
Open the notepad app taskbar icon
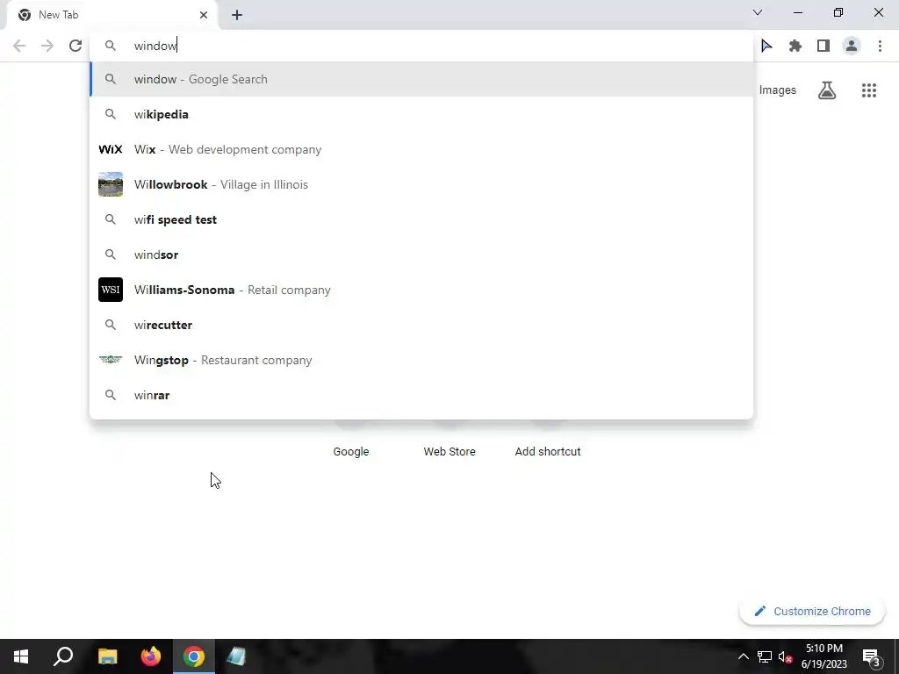coord(236,656)
